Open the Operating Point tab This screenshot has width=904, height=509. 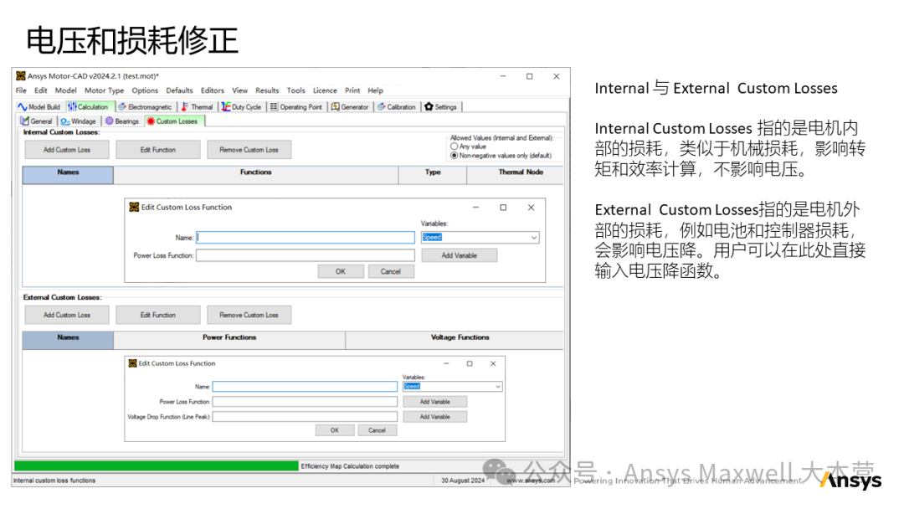296,106
